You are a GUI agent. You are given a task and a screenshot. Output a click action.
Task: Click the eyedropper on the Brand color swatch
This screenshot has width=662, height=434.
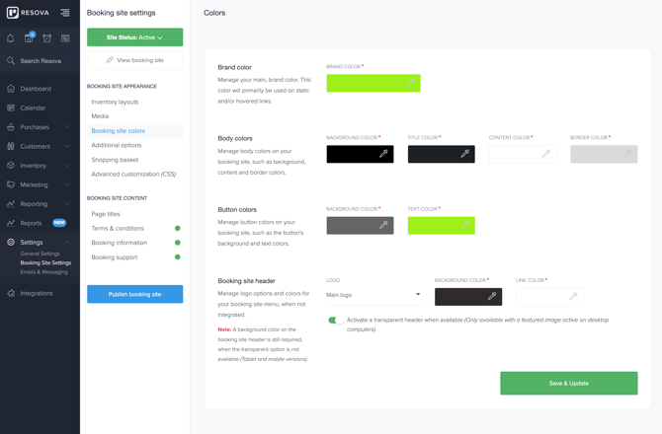[x=410, y=83]
